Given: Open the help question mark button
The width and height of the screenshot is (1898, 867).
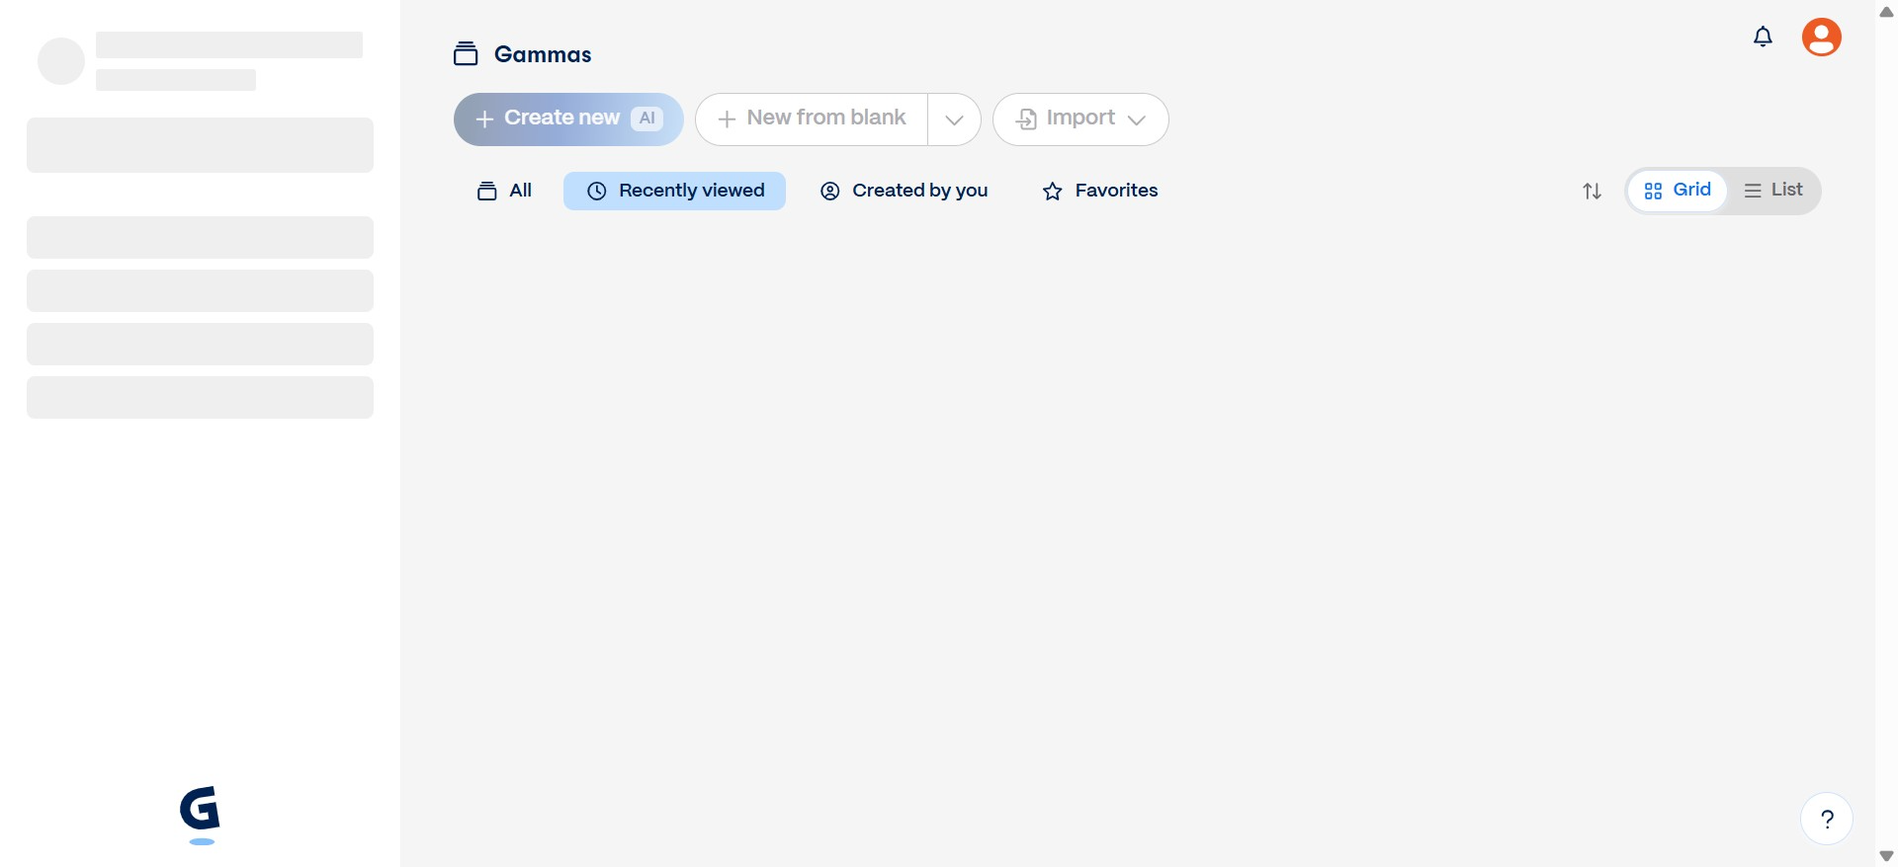Looking at the screenshot, I should pos(1826,819).
